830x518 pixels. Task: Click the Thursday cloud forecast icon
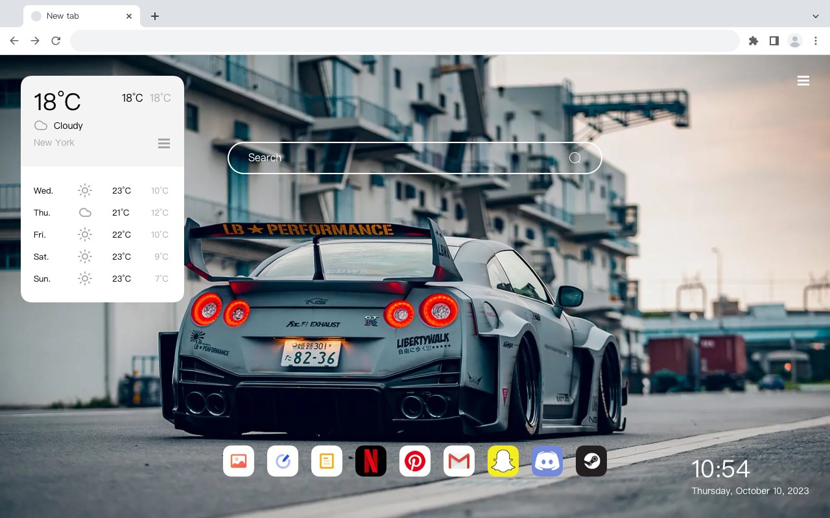pos(85,212)
